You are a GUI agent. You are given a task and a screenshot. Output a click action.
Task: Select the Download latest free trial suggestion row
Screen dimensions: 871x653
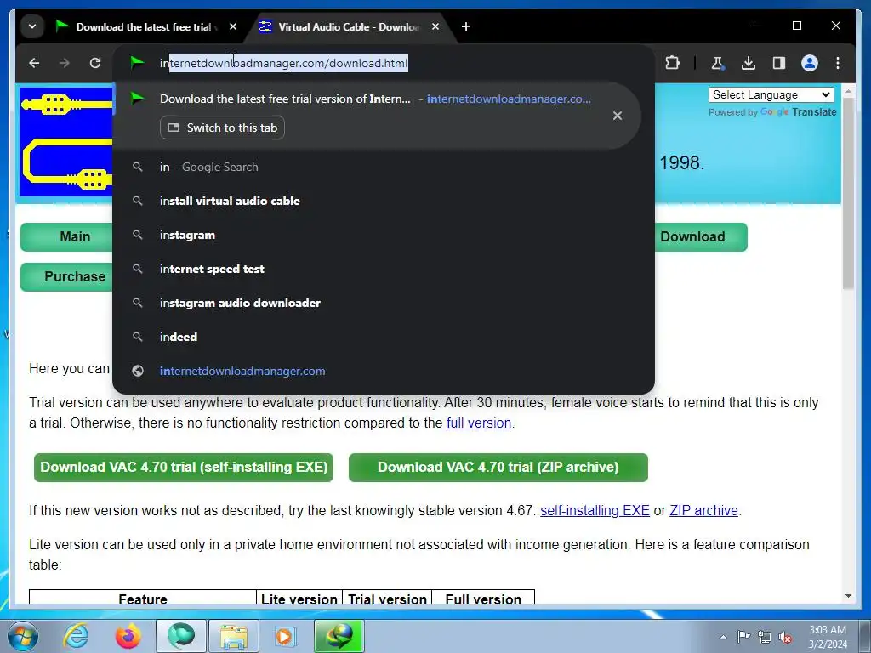(x=378, y=116)
